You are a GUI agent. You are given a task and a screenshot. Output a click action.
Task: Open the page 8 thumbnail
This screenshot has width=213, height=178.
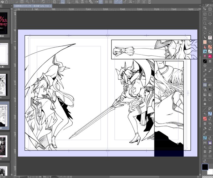[x=4, y=146]
